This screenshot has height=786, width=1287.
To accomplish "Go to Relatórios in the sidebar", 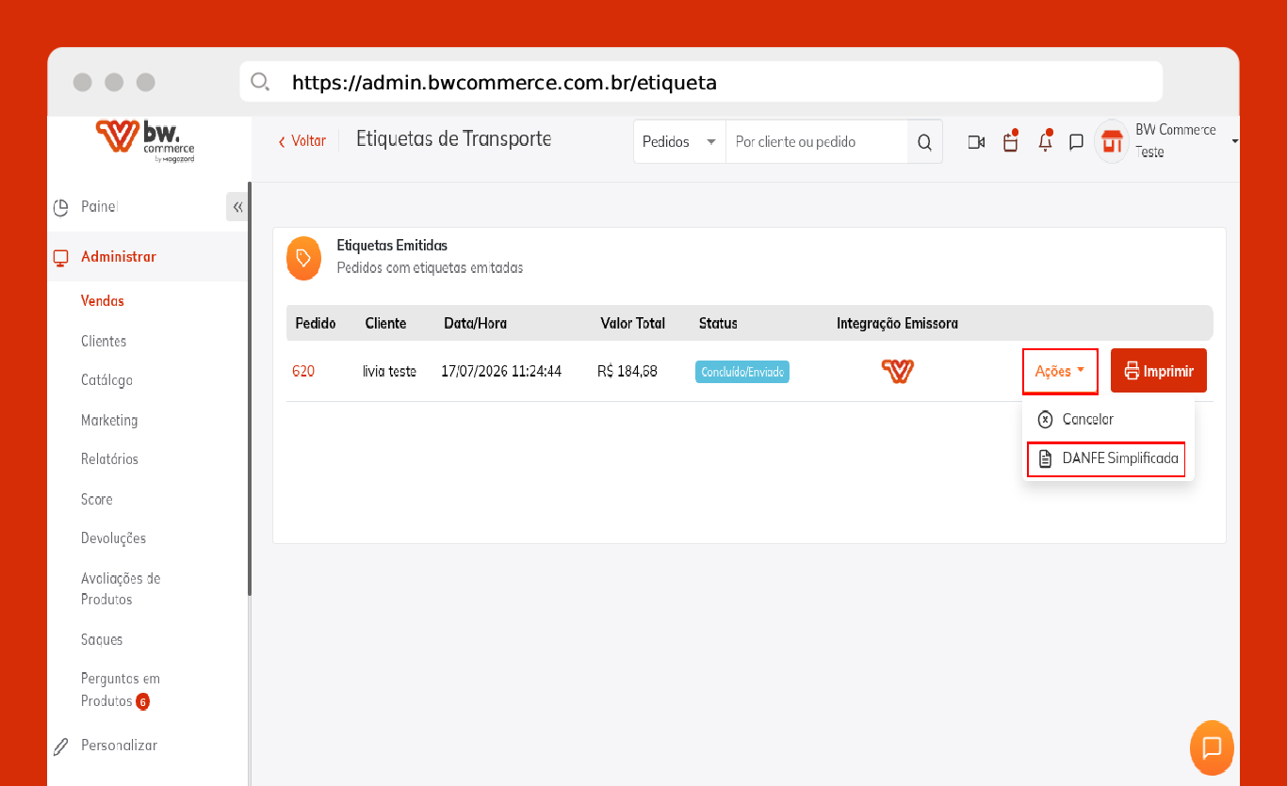I will click(x=109, y=459).
